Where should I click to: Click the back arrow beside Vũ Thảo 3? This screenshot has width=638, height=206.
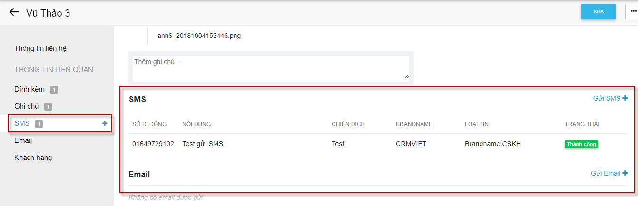[14, 12]
